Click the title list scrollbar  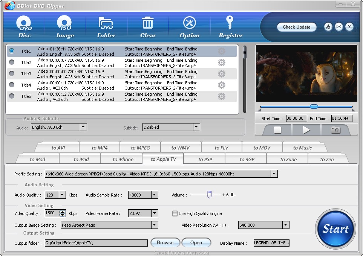(245, 79)
